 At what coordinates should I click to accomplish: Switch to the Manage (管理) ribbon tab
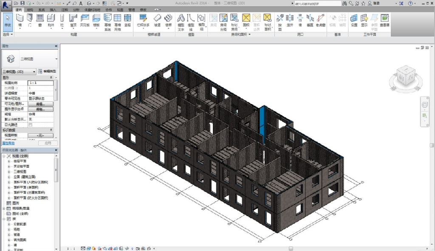point(132,10)
